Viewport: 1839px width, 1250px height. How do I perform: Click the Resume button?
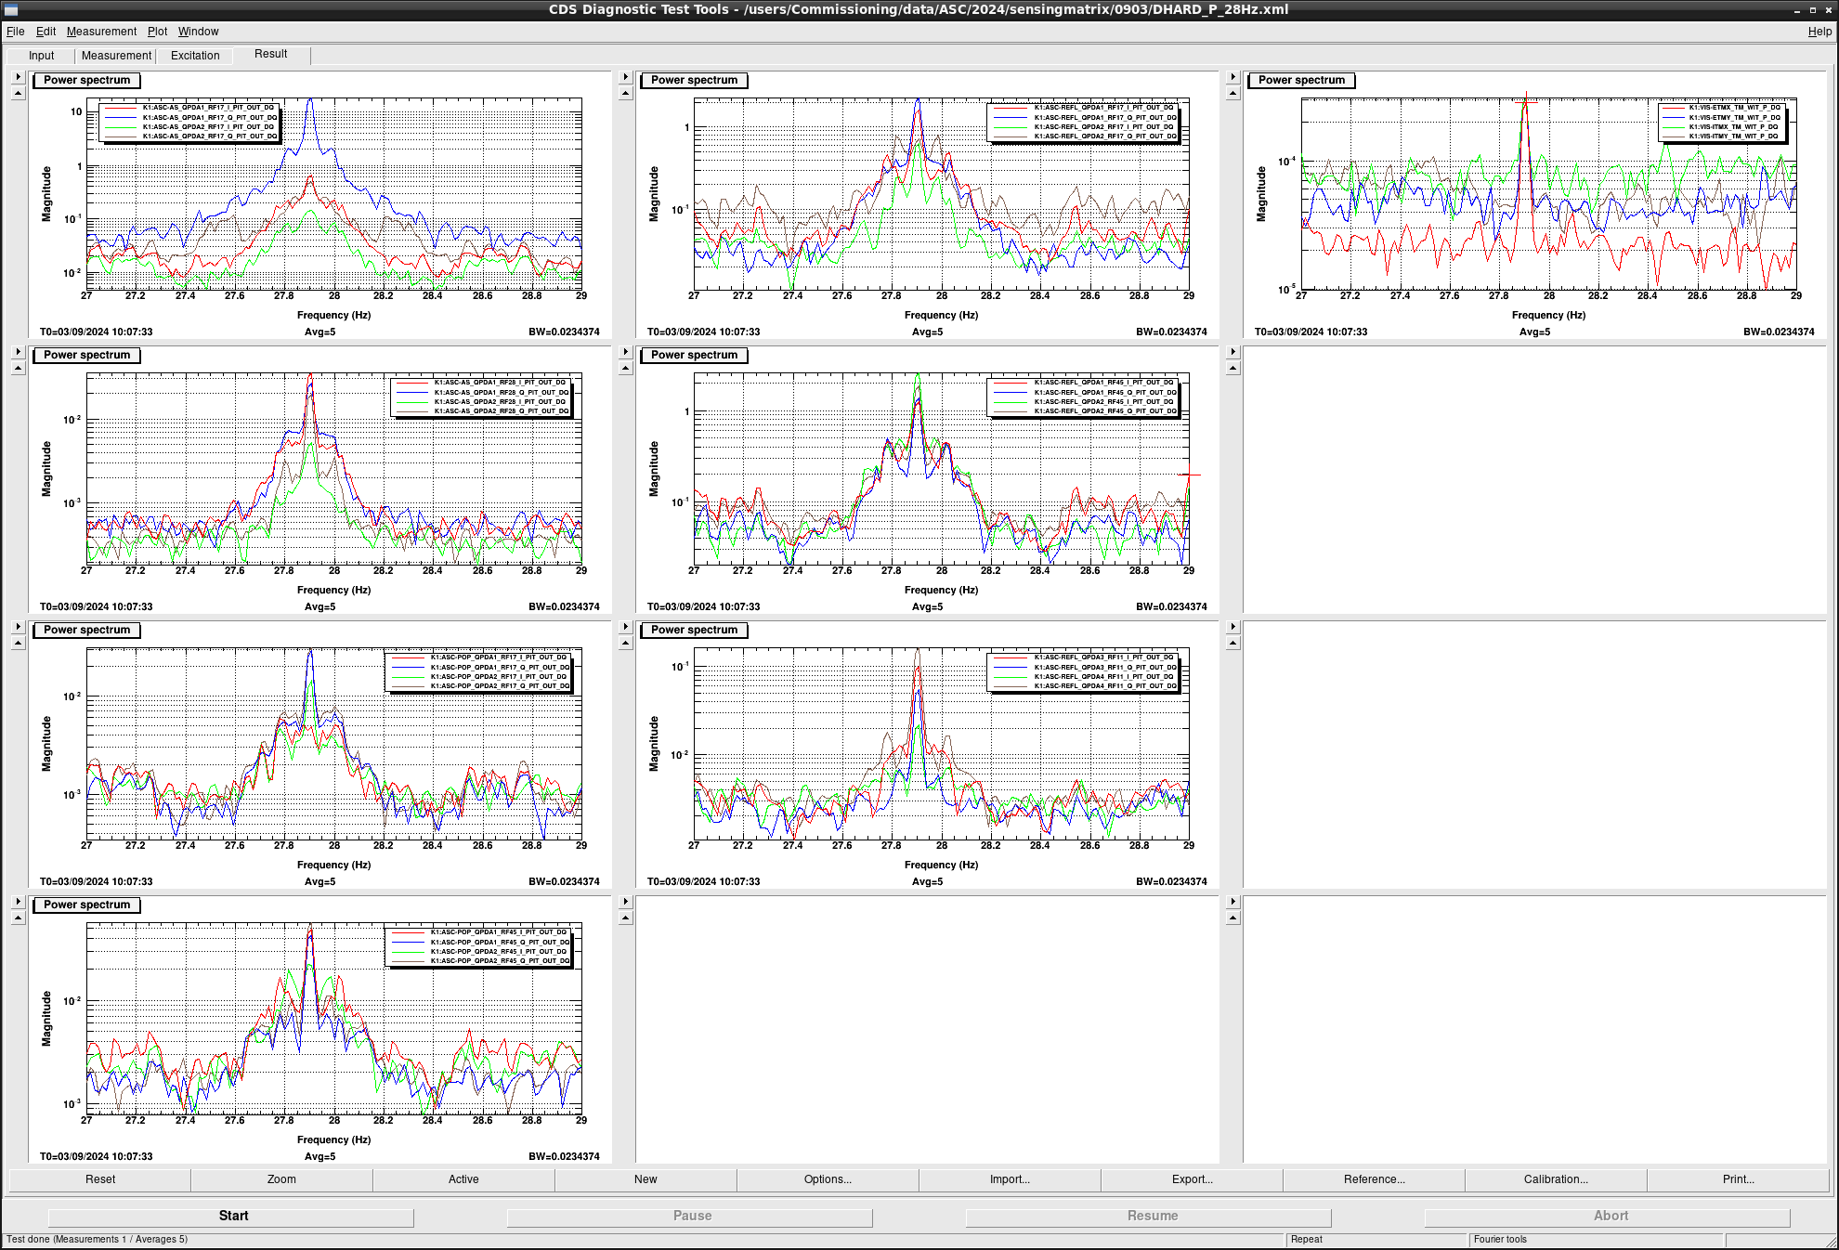[1149, 1216]
